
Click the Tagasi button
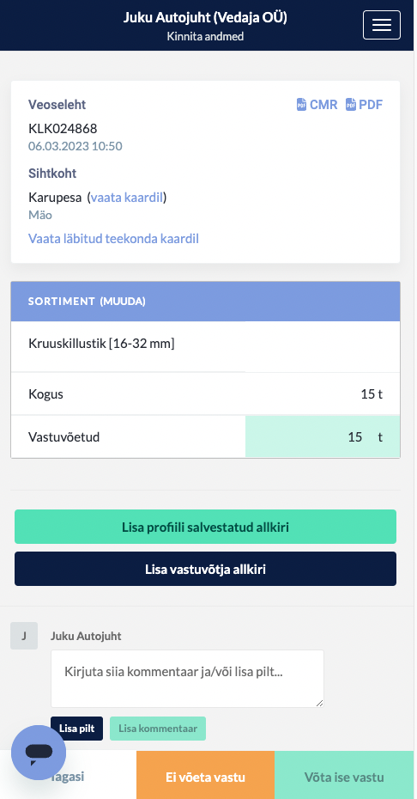point(69,777)
